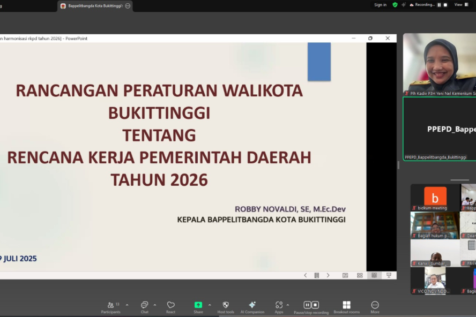Screen dimensions: 476x317
Task: Click the Sign in button
Action: (380, 5)
